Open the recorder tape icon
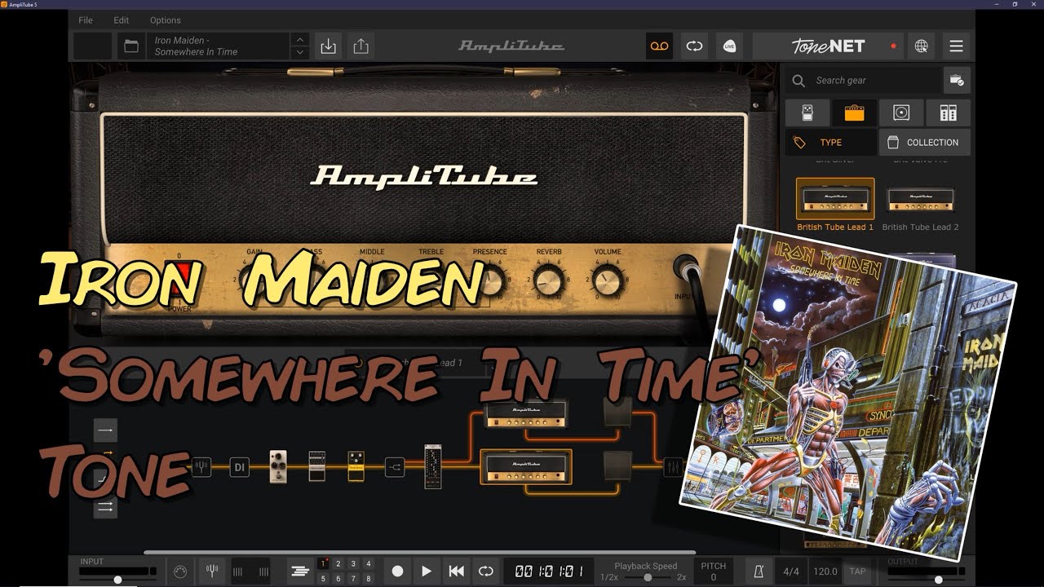This screenshot has width=1044, height=587. [659, 46]
